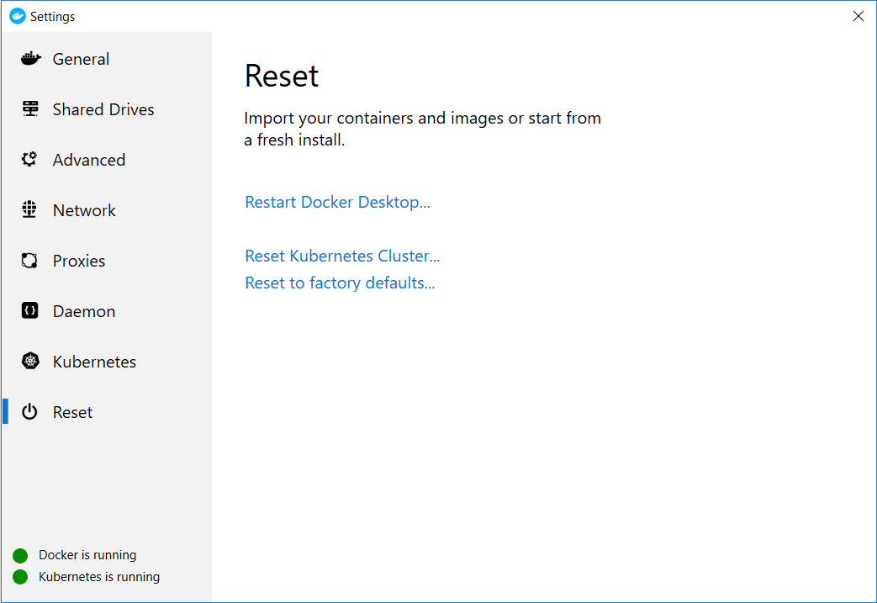Open Advanced settings via the gear icon
The image size is (877, 603).
coord(30,159)
